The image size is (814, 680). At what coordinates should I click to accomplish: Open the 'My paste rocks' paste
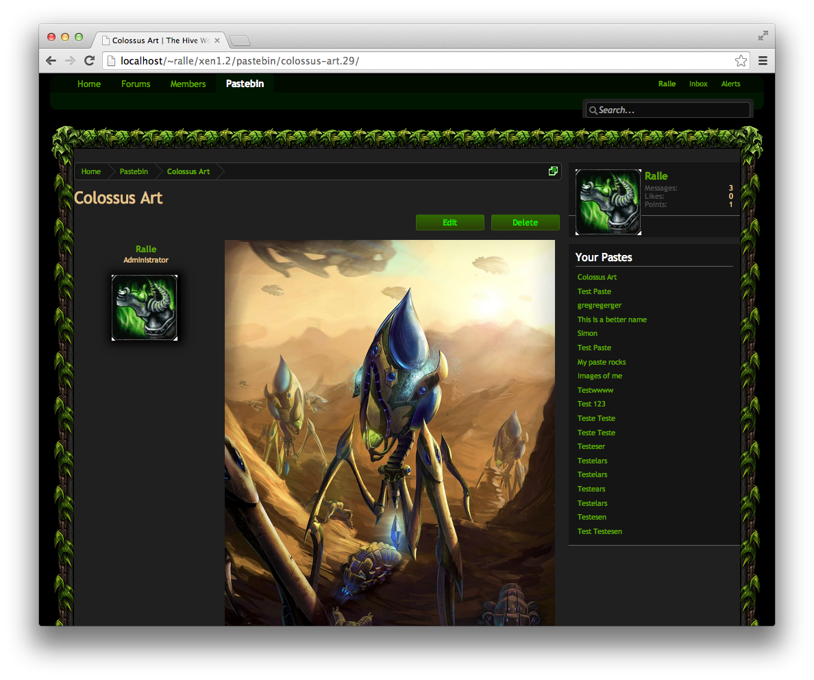pyautogui.click(x=602, y=362)
